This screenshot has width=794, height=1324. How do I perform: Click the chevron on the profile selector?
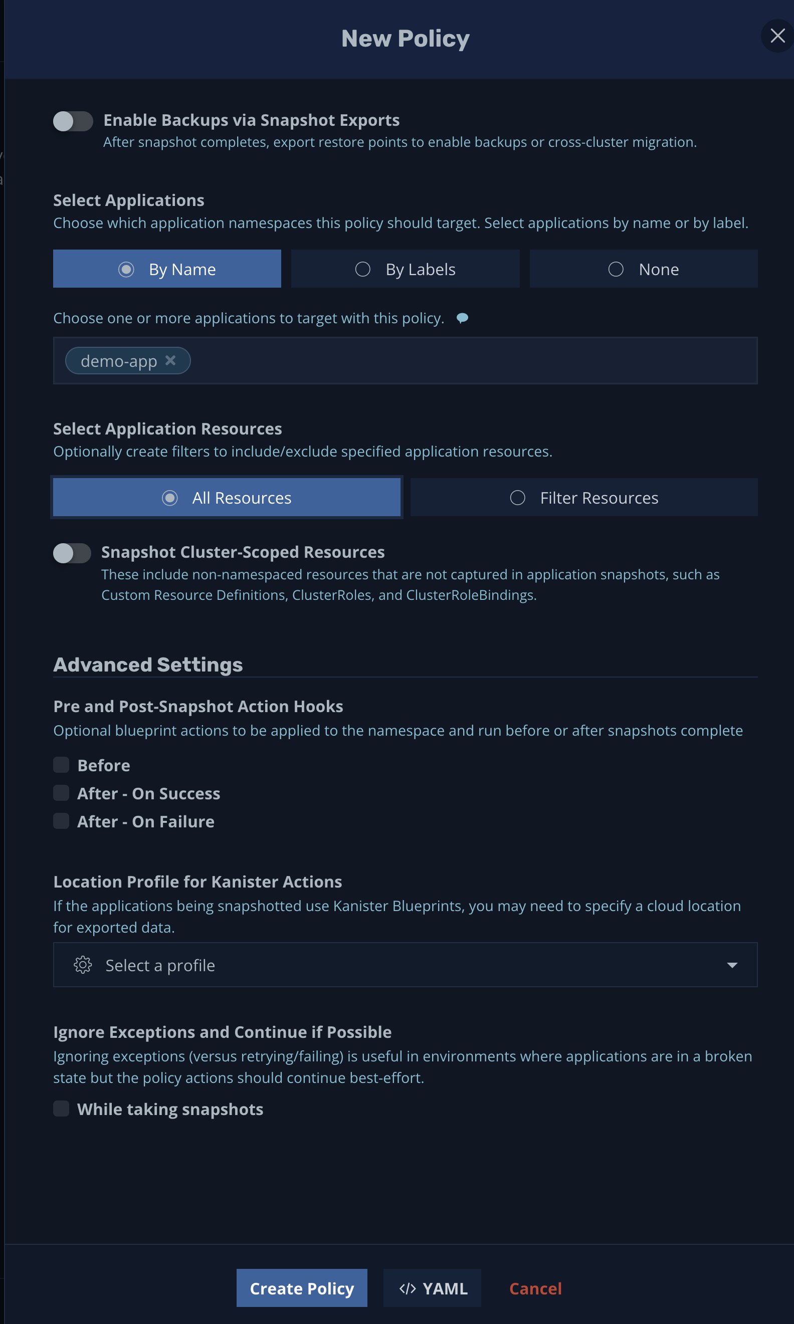pos(733,965)
